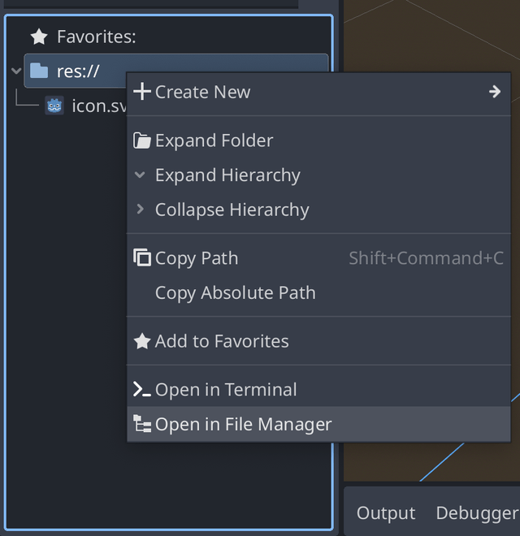Click the Open in File Manager icon
Screen dimensions: 520x536
(142, 425)
